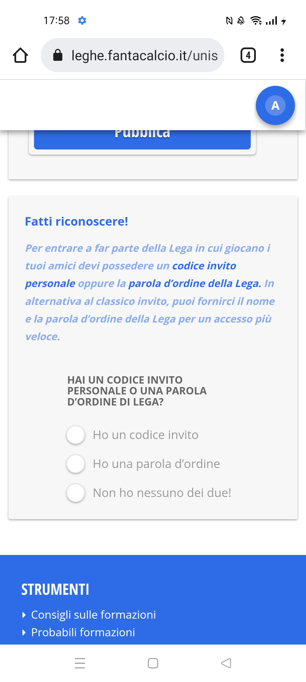This screenshot has height=682, width=306.
Task: Tap the Android recent apps menu icon
Action: [x=80, y=663]
